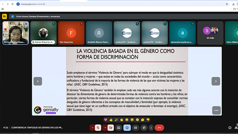Screen dimensions: 238x134
Task: Select Elvira Alvarez Olazabal video tile
Action: [x=16, y=33]
